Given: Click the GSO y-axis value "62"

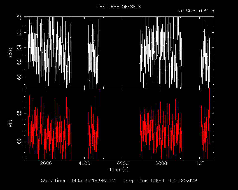Looking at the screenshot, I should pyautogui.click(x=19, y=62).
